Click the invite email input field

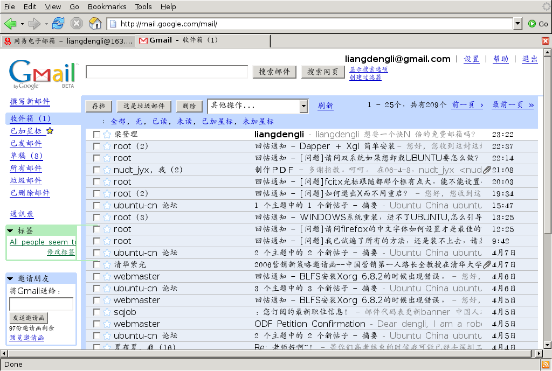(41, 304)
